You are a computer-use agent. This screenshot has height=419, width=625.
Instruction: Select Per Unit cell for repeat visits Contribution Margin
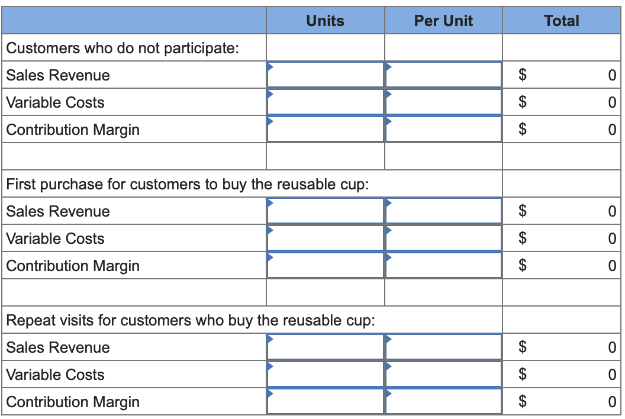[x=443, y=401]
